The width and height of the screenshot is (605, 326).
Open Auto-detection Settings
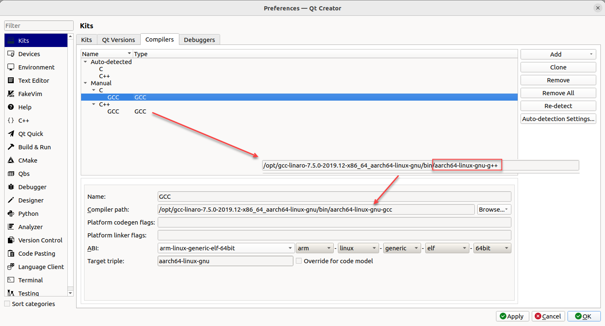point(558,119)
